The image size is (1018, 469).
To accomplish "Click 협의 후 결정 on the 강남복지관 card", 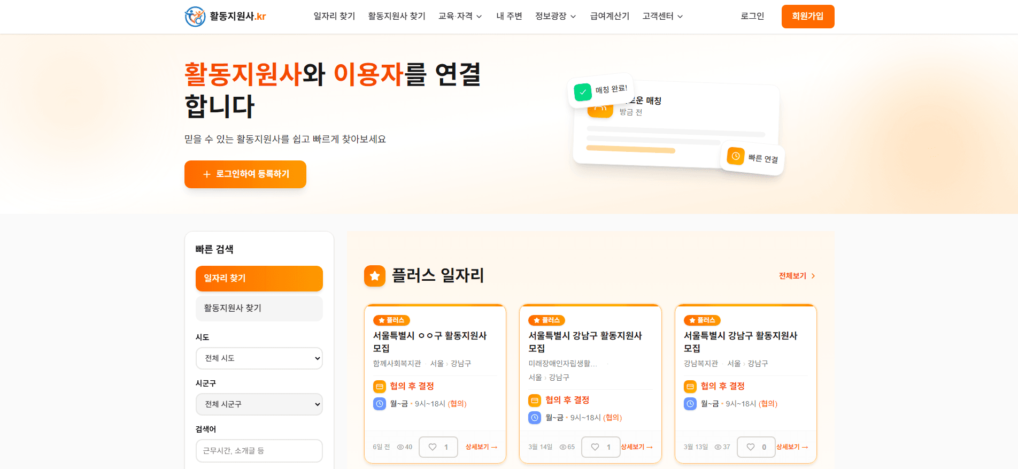I will click(x=723, y=386).
